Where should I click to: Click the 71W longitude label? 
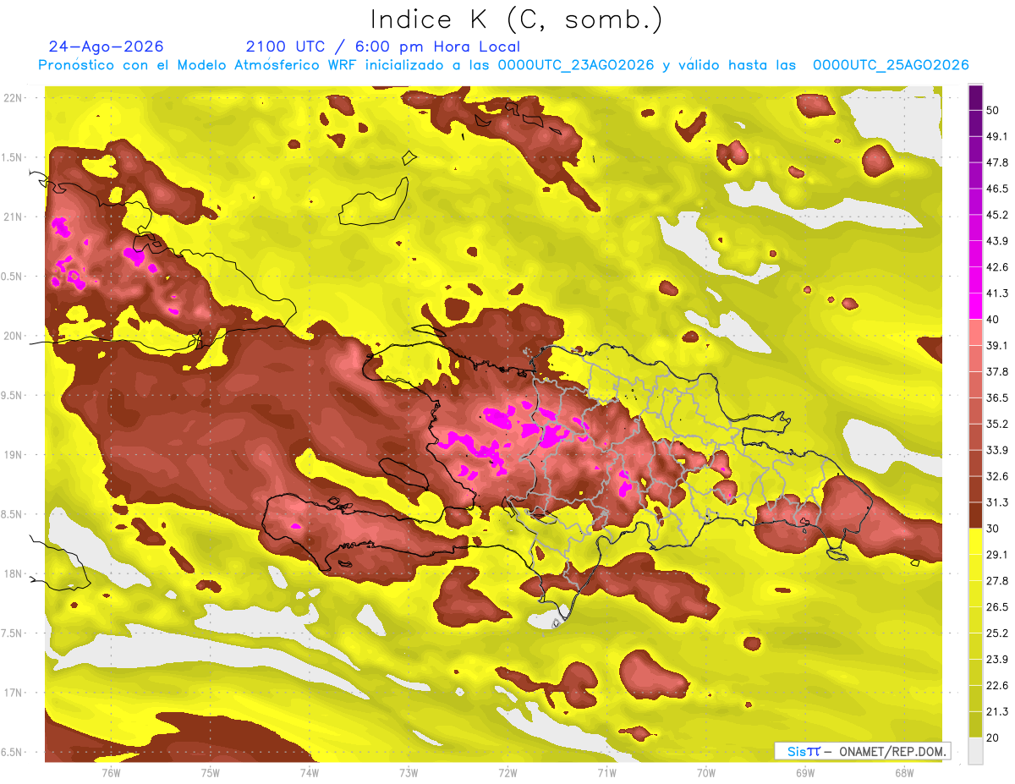[606, 772]
